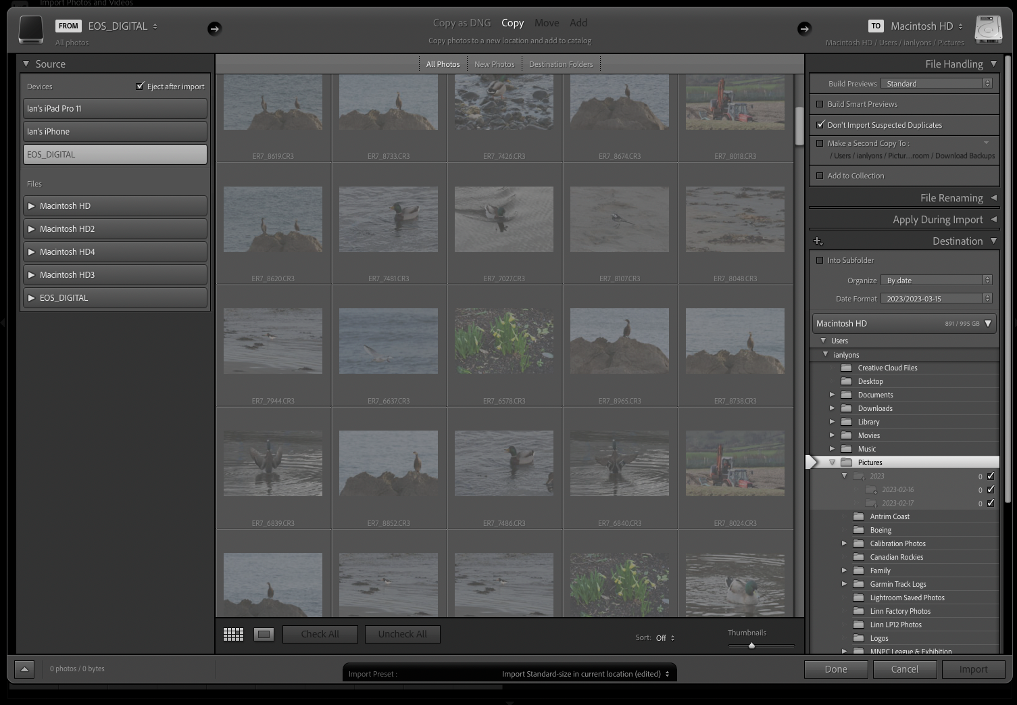Click the arrow icon next to the source panel
This screenshot has height=705, width=1017.
(x=215, y=28)
